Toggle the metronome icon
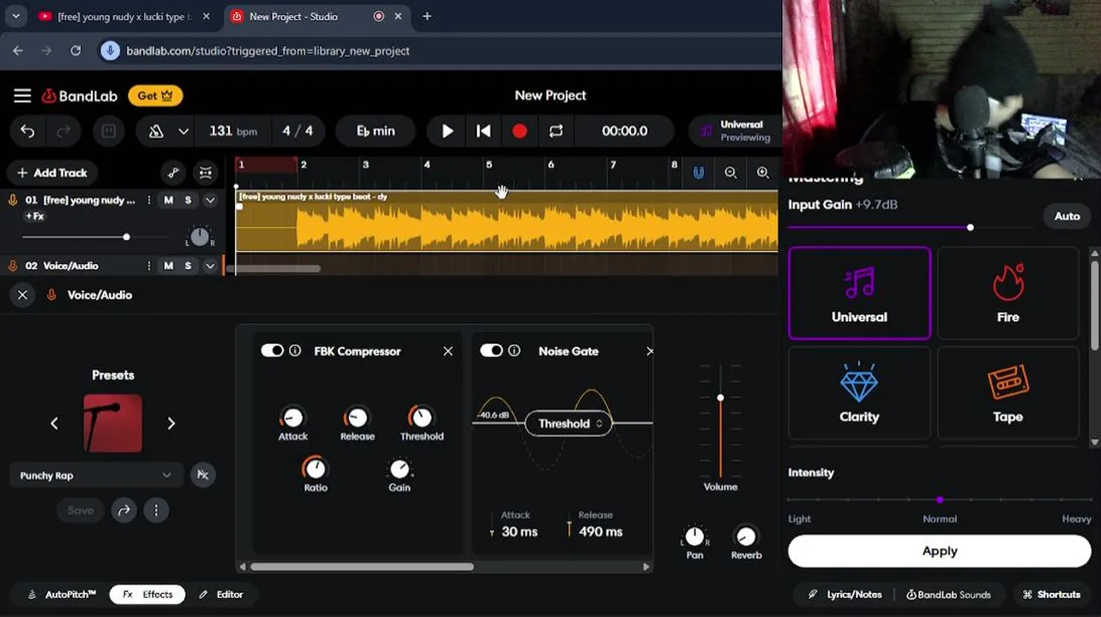 click(156, 131)
